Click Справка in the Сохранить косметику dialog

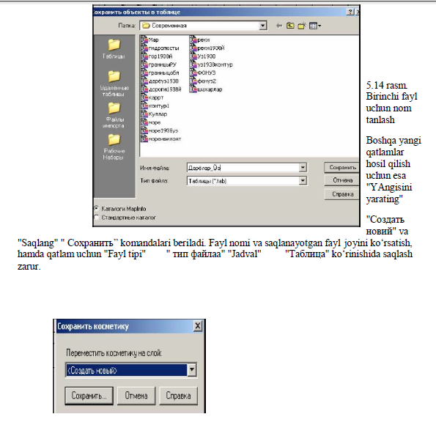[x=178, y=396]
